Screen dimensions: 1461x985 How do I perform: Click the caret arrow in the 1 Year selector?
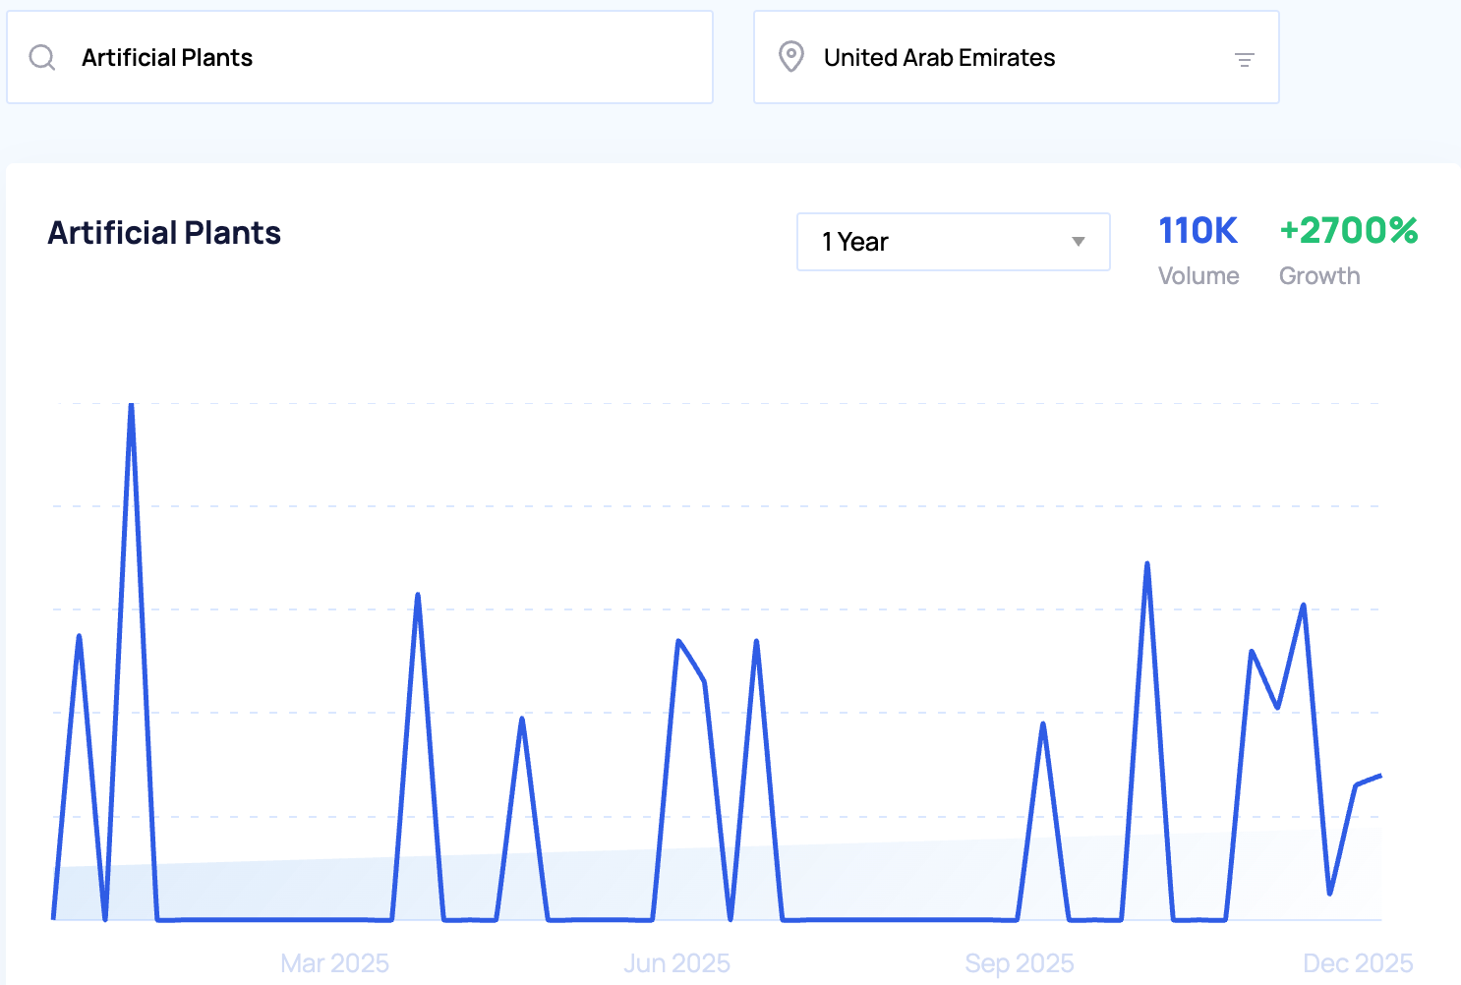pos(1078,242)
